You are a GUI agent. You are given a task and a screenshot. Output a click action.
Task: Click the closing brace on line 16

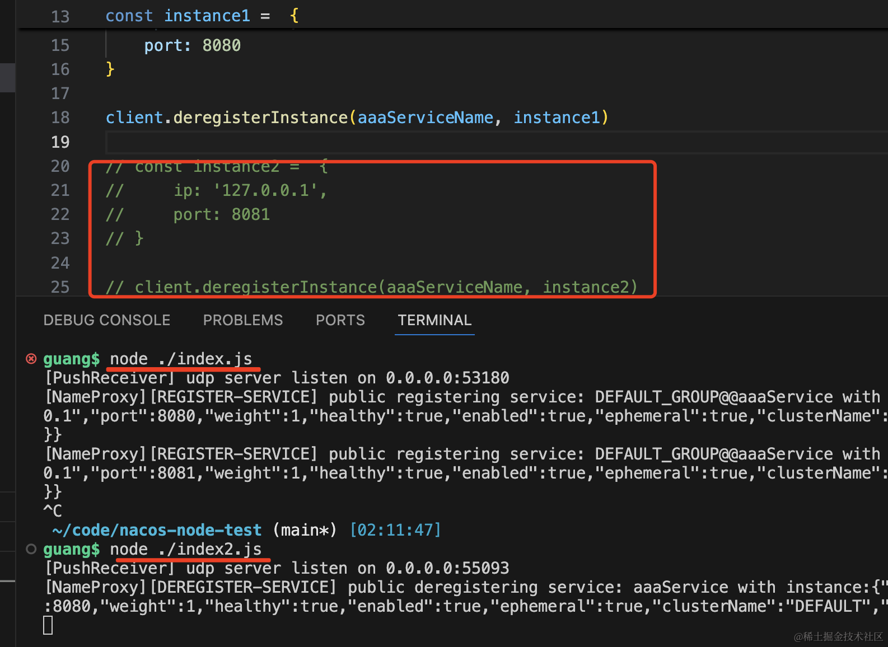pyautogui.click(x=110, y=69)
